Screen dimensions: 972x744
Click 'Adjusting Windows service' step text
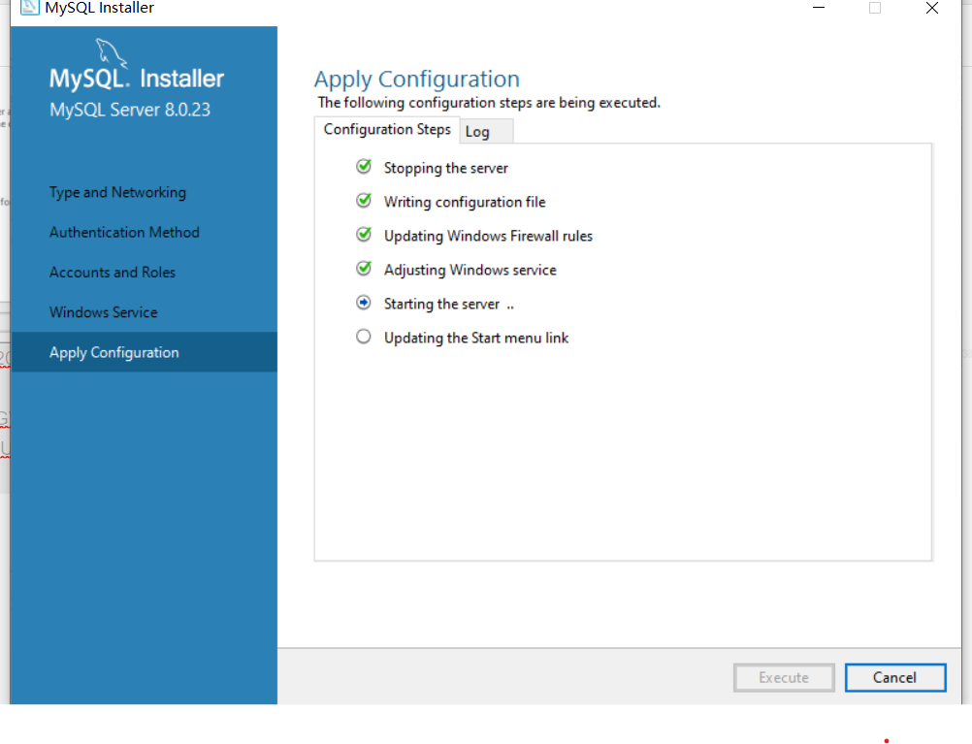click(x=470, y=271)
